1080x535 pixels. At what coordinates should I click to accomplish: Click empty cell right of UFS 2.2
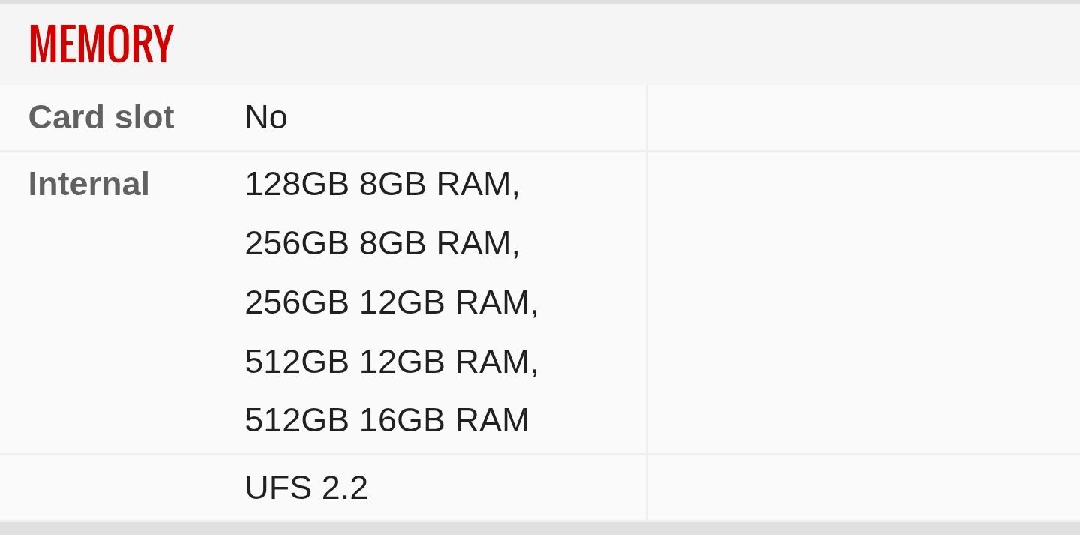click(862, 488)
